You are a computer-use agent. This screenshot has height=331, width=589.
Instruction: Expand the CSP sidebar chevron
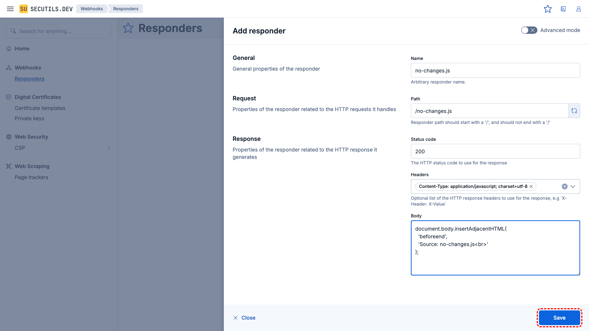coord(109,148)
